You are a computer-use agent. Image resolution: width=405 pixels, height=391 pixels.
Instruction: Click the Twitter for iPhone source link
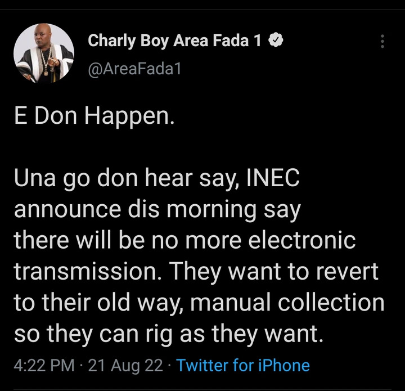pyautogui.click(x=243, y=365)
